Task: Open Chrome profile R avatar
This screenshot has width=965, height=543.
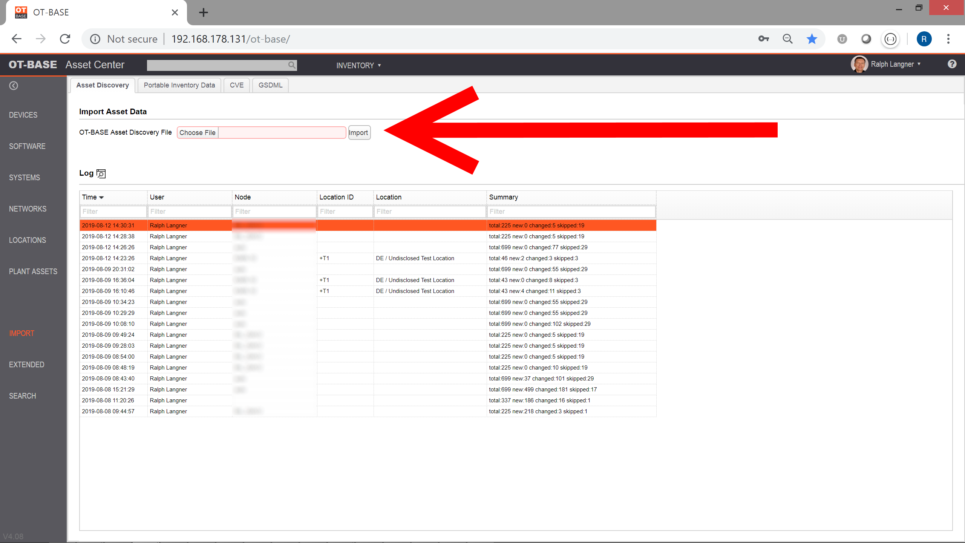Action: click(924, 39)
